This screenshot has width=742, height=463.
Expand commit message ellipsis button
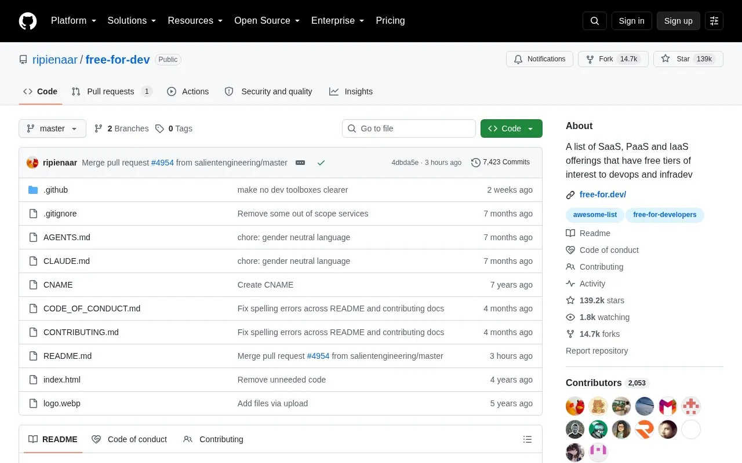click(x=300, y=163)
